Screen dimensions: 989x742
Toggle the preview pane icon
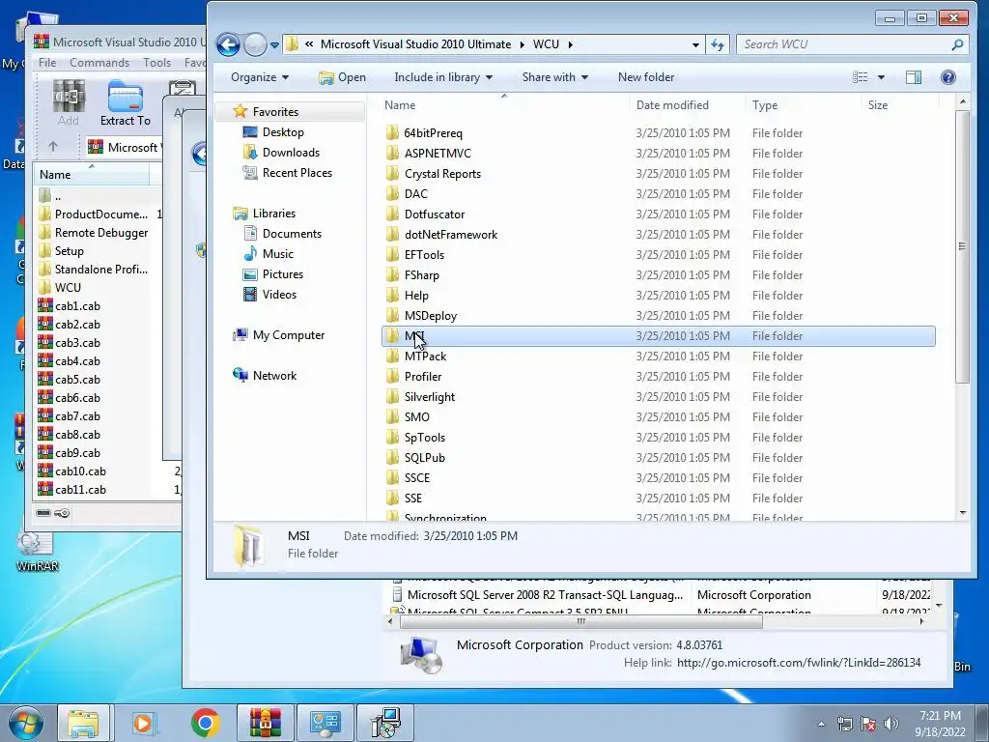click(x=914, y=77)
